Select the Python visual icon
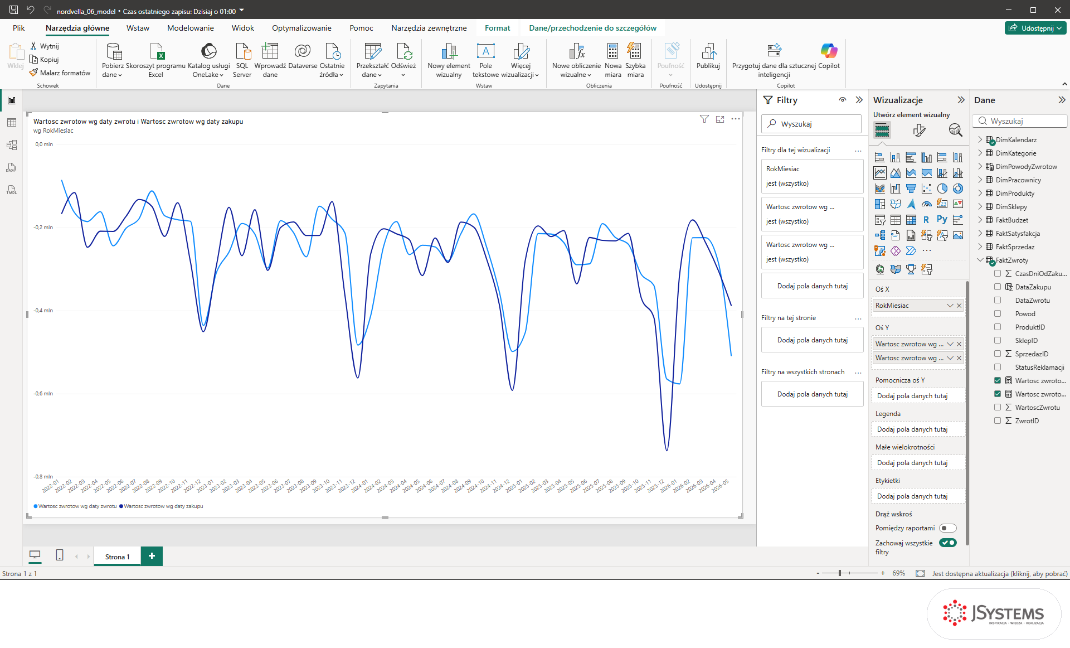The image size is (1070, 648). click(942, 220)
